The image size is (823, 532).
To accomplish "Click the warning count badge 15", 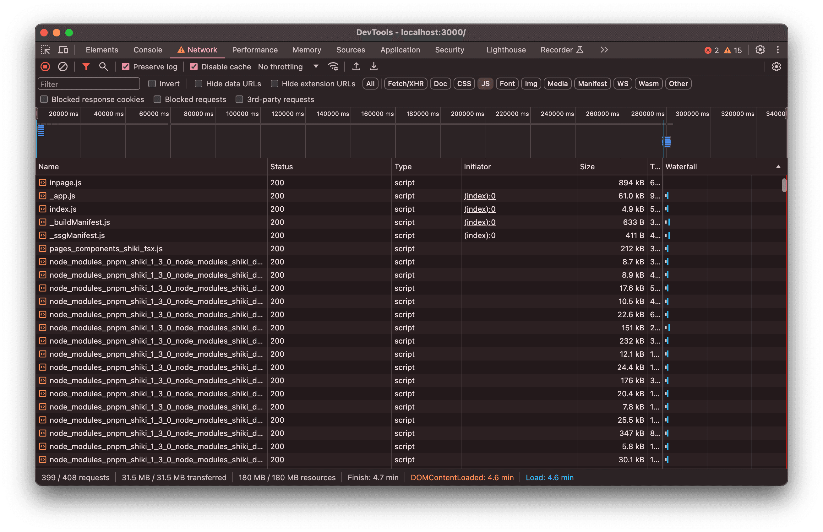I will click(733, 50).
